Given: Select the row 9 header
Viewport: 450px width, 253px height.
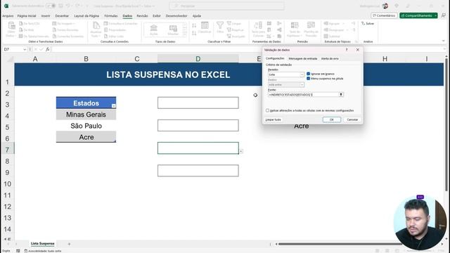Looking at the screenshot, I should 7,172.
